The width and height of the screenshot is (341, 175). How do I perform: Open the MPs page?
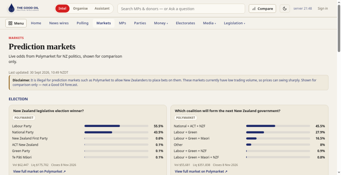click(122, 23)
